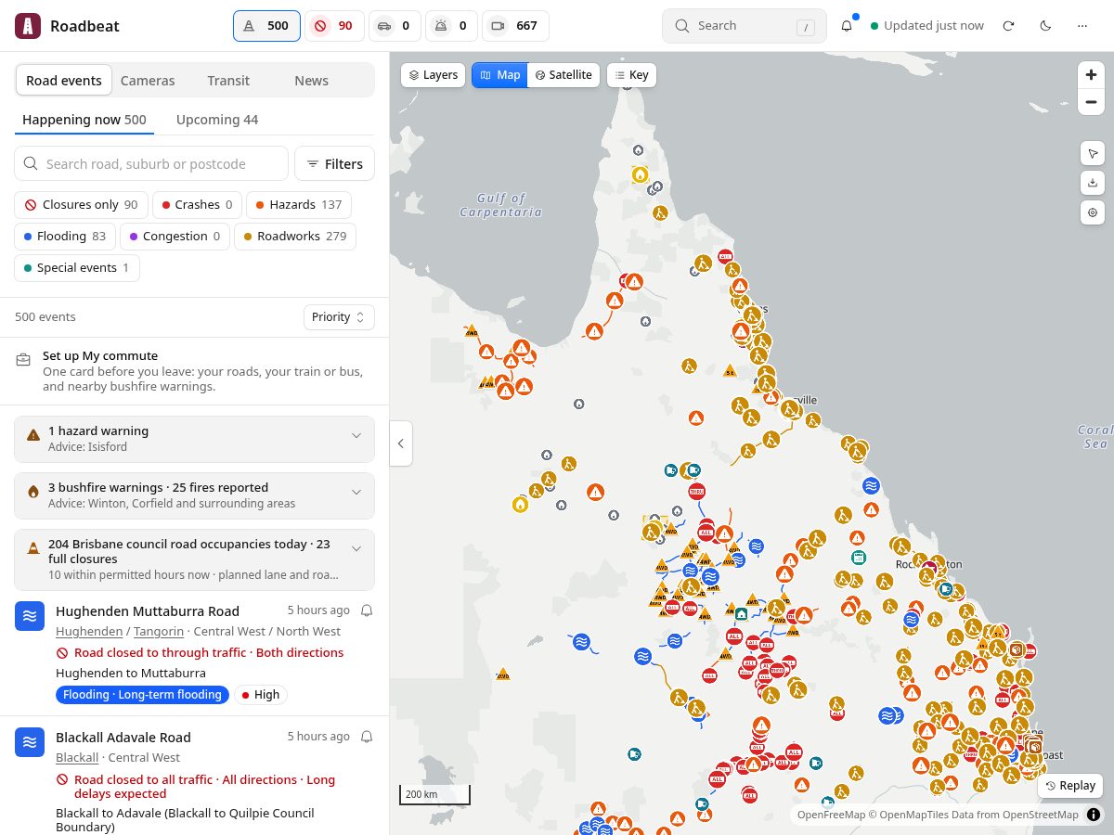Click the refresh icon

click(x=1008, y=26)
